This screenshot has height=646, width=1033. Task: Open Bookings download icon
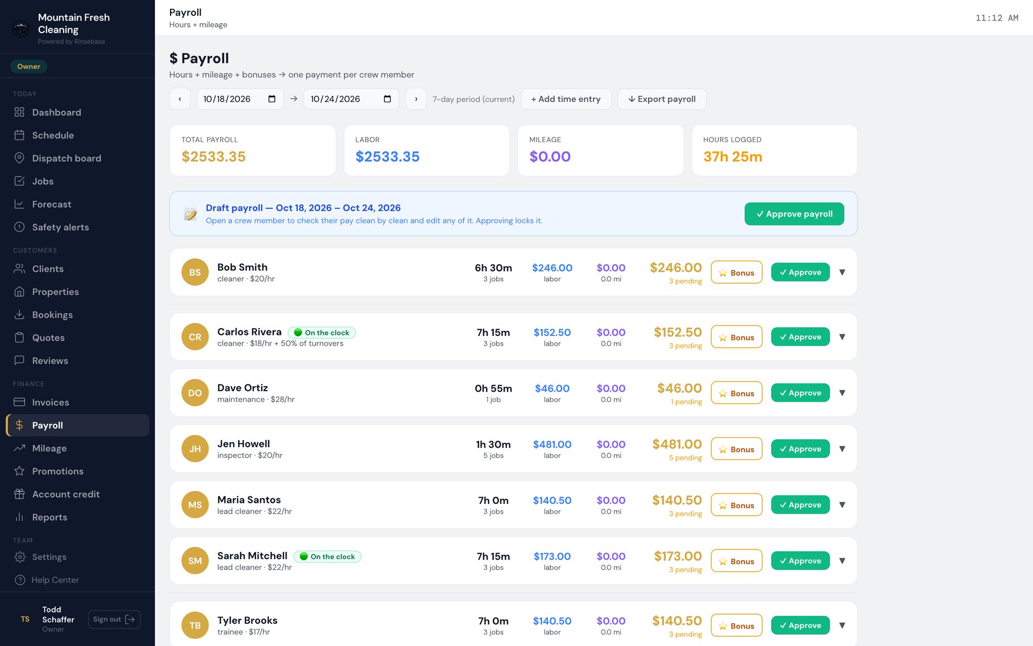pos(20,315)
